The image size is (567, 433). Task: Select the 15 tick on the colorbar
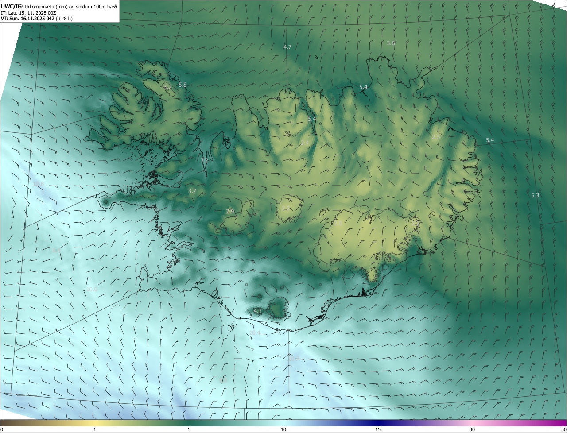pos(378,429)
